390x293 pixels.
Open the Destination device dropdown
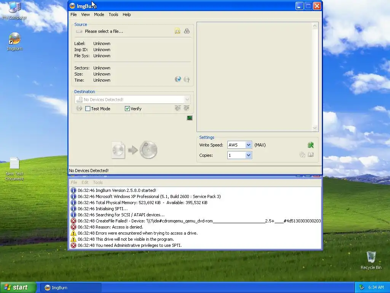[187, 100]
